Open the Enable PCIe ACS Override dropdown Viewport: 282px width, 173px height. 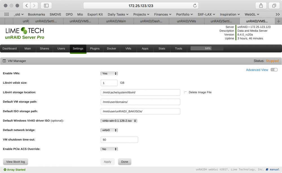[109, 149]
